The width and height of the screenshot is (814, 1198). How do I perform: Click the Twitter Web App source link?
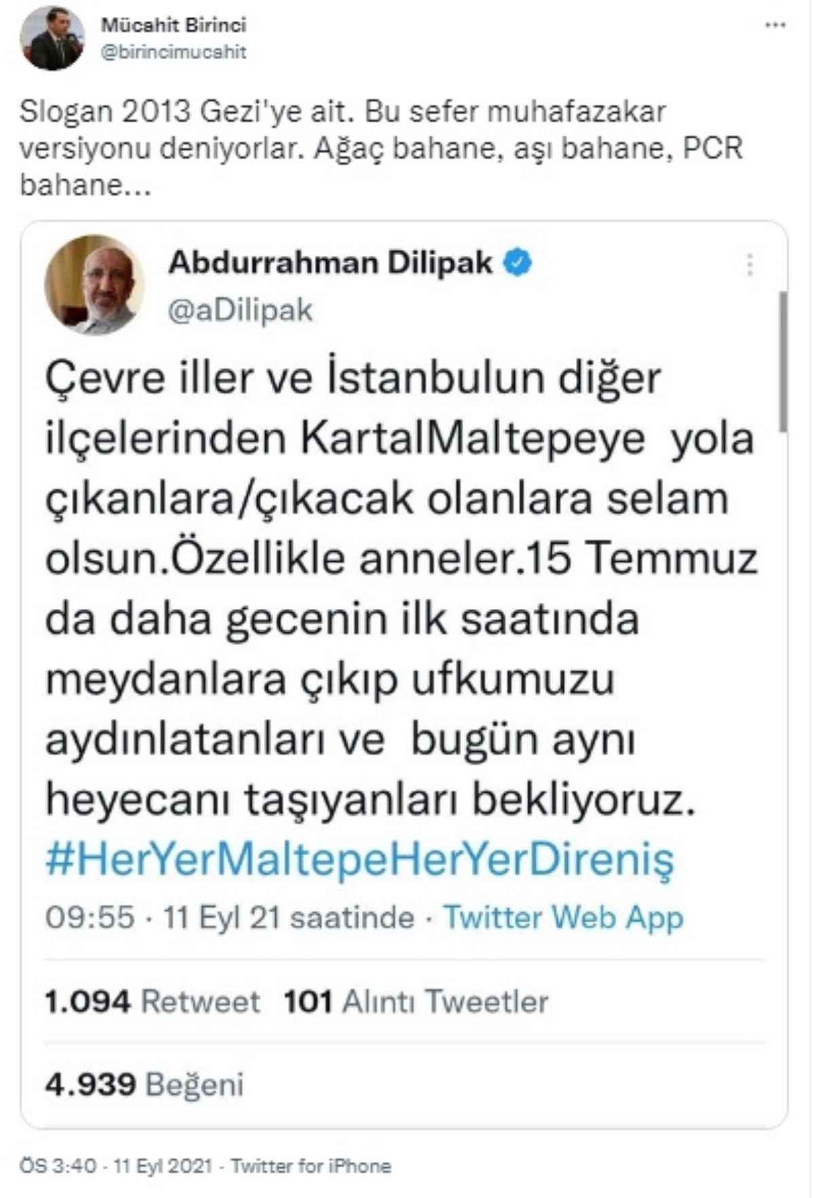click(563, 918)
